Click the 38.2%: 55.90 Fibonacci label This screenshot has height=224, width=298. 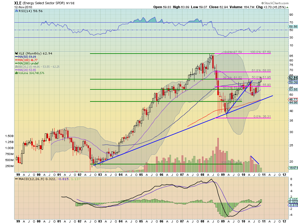pos(261,85)
